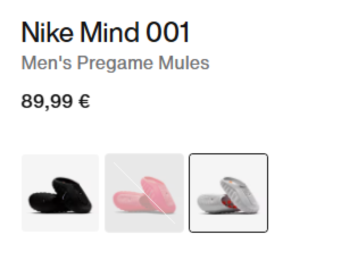
Task: Click the Nike Mind 001 product title
Action: click(105, 32)
